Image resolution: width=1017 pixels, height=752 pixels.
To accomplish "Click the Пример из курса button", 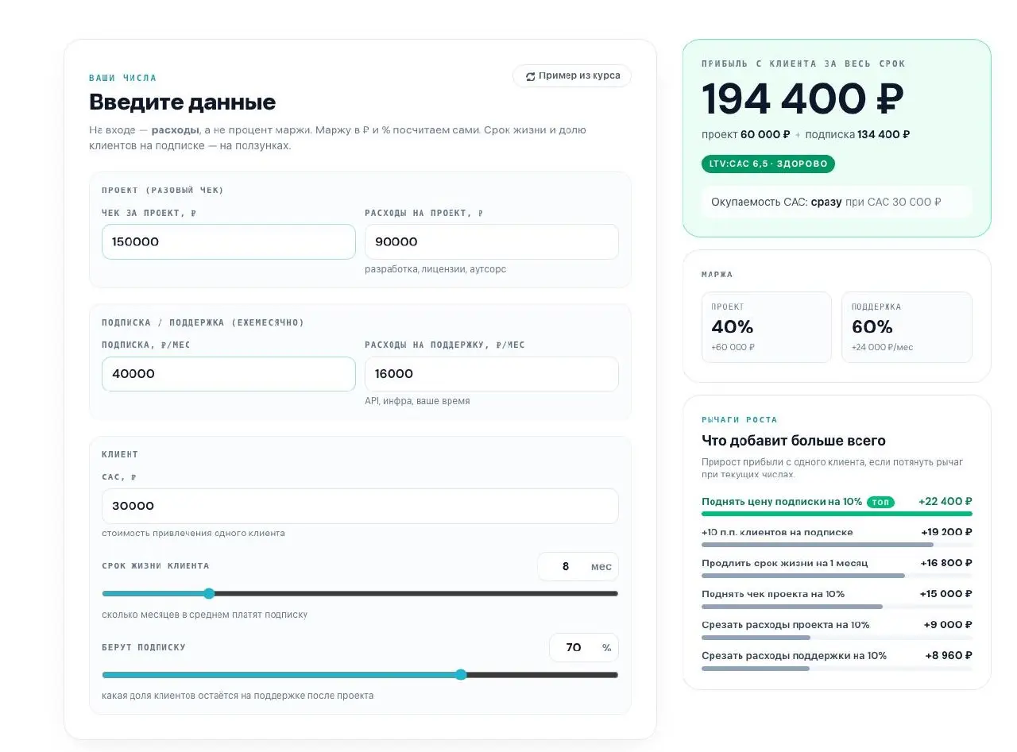I will pyautogui.click(x=572, y=76).
